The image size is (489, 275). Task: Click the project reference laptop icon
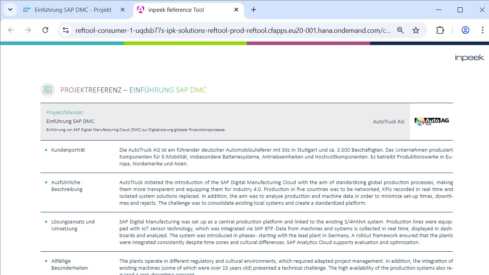click(48, 90)
